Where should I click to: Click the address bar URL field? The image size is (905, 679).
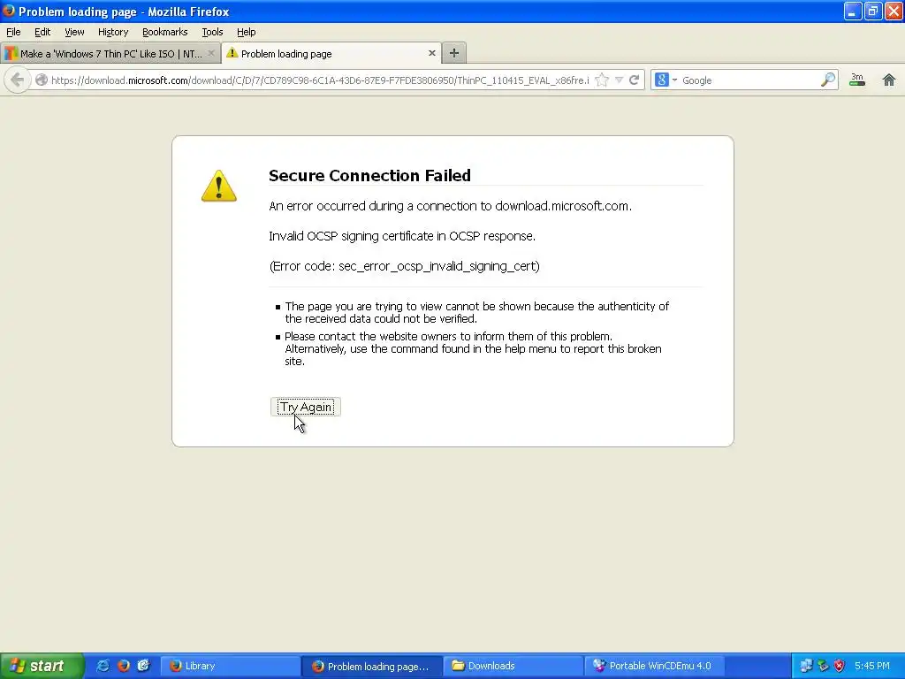click(x=320, y=80)
